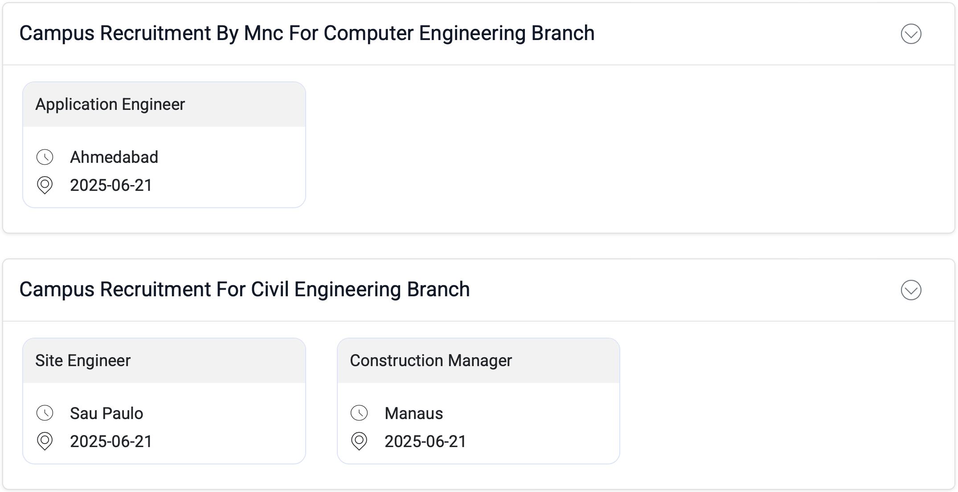Click the 2025-06-21 date under Sau Paulo
The image size is (958, 492).
111,442
